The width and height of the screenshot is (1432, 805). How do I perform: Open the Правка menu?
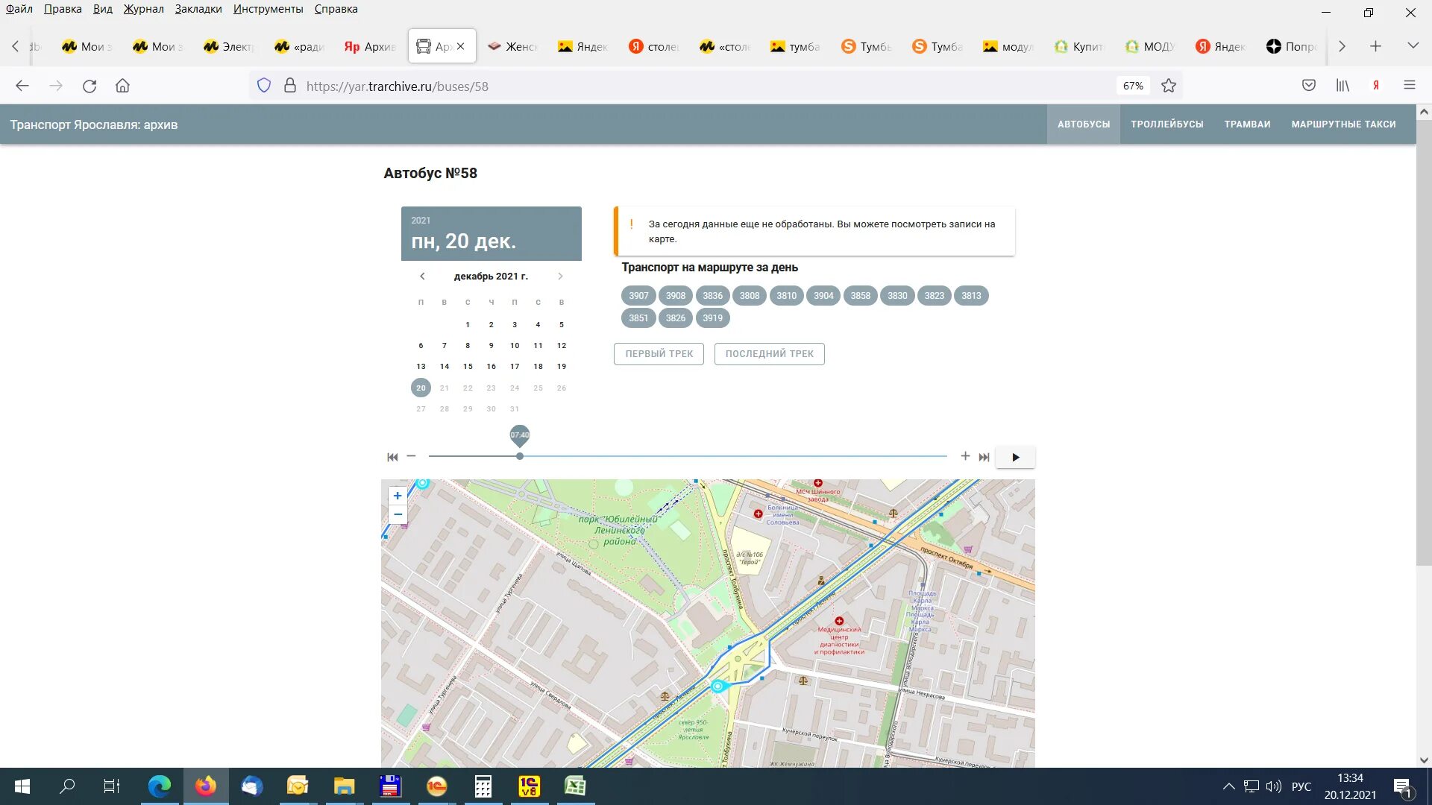coord(63,9)
